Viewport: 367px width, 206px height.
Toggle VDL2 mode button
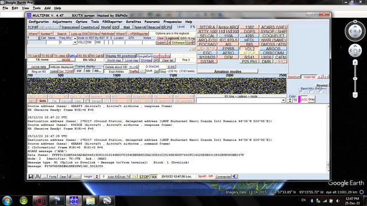(249, 49)
